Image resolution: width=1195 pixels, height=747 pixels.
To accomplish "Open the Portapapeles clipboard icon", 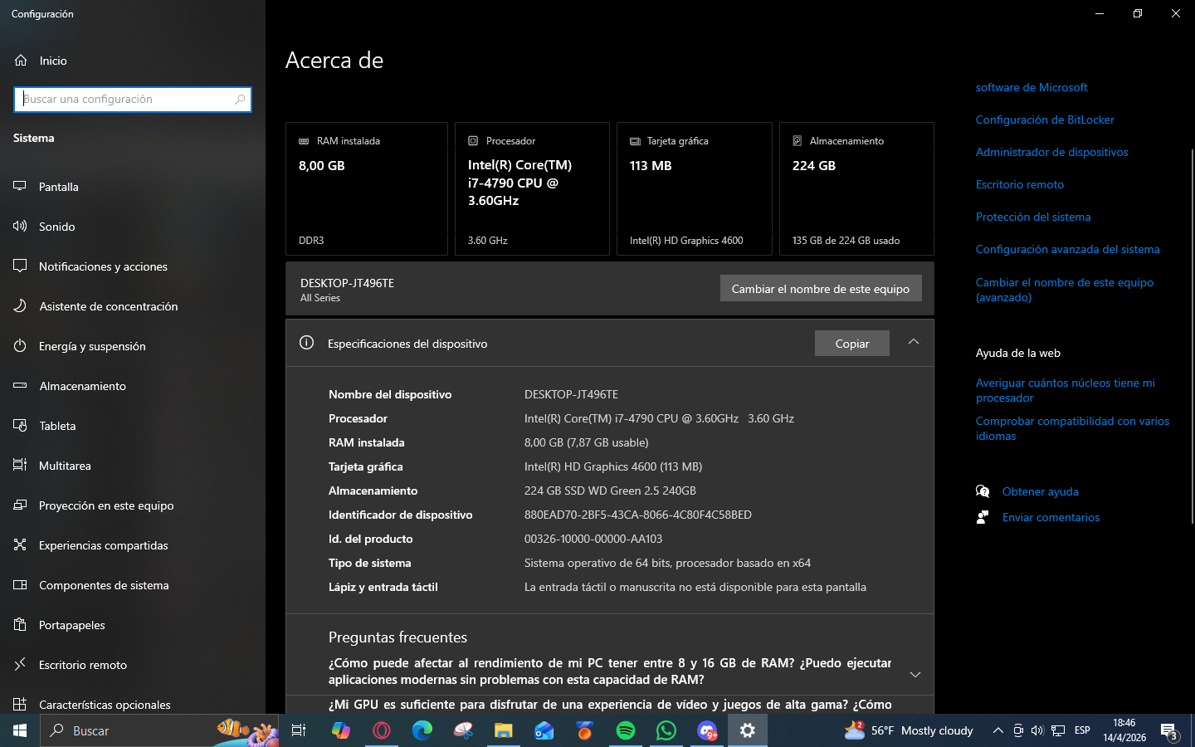I will click(x=20, y=624).
